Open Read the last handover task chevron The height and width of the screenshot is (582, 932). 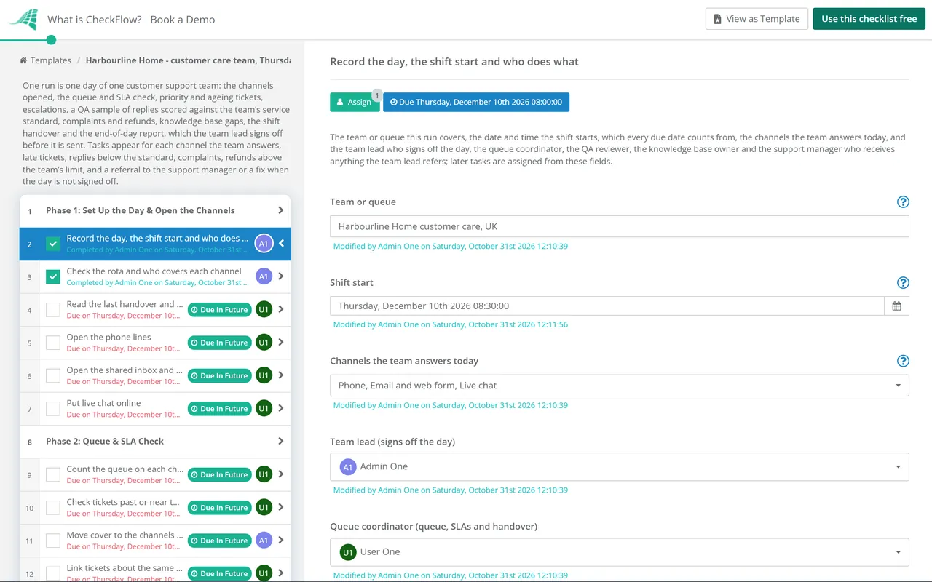tap(281, 310)
